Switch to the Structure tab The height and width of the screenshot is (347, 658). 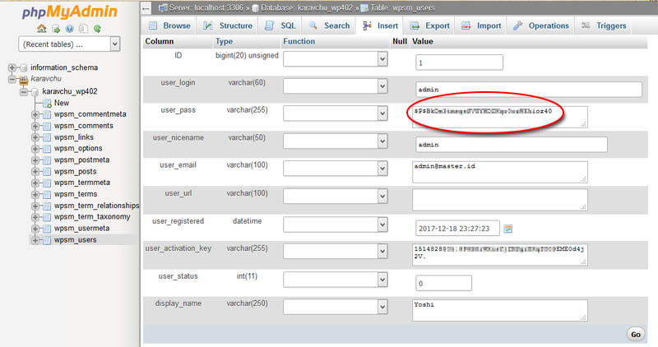pos(229,25)
